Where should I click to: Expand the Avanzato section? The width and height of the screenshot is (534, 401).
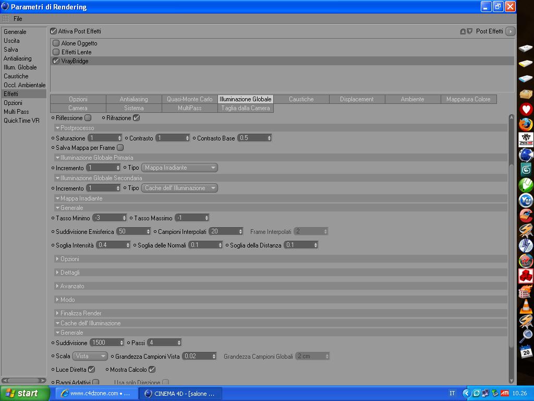[57, 286]
